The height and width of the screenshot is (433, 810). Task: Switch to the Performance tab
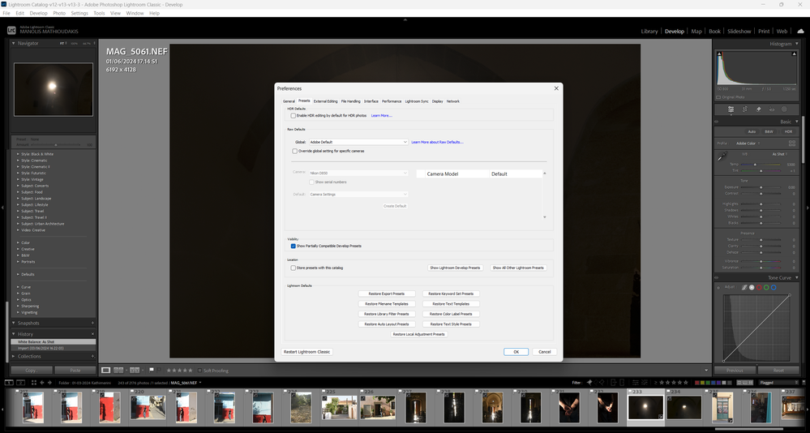392,101
